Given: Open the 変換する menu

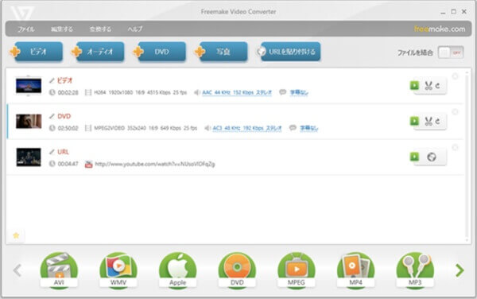Looking at the screenshot, I should tap(100, 29).
